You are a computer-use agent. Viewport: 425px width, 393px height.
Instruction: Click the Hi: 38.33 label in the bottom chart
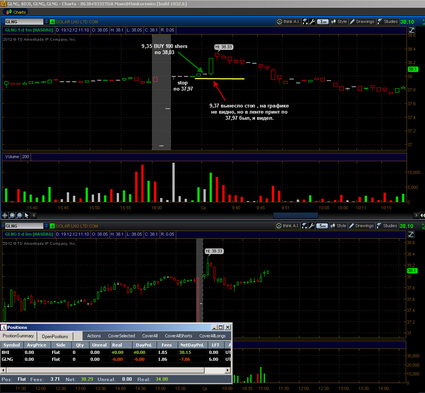(214, 251)
